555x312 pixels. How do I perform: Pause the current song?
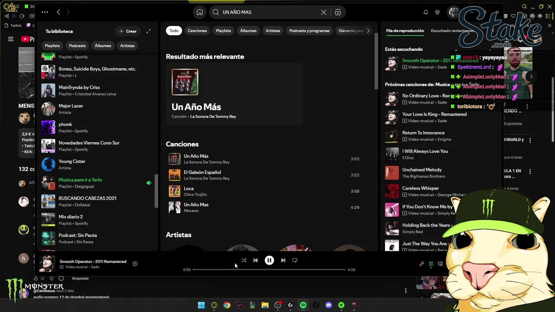269,260
